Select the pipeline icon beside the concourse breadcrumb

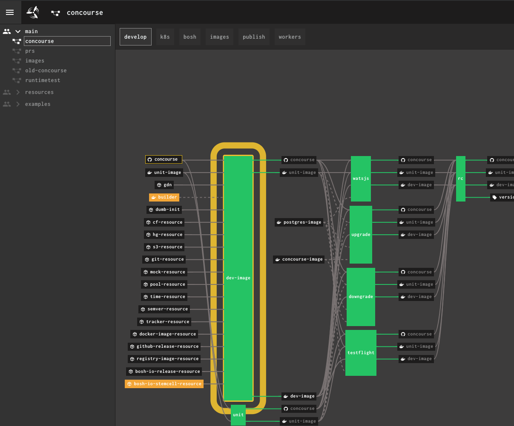click(55, 13)
